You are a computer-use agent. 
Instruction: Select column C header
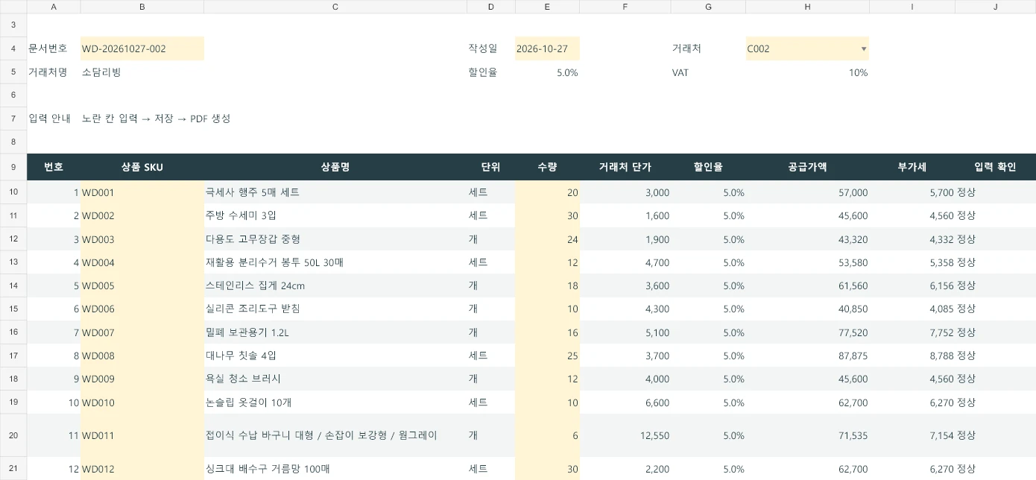pos(335,7)
